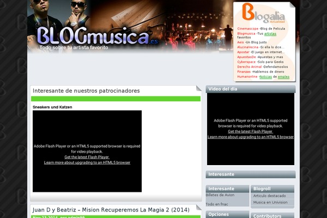
Task: Click the folded corner of the sponsors box
Action: 199,88
